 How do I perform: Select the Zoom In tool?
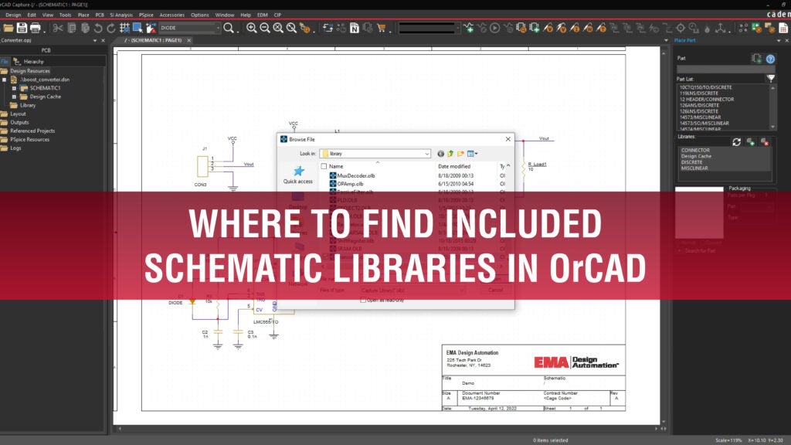click(251, 29)
